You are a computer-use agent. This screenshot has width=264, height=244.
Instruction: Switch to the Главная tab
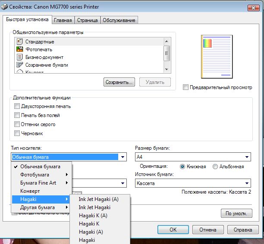click(63, 20)
